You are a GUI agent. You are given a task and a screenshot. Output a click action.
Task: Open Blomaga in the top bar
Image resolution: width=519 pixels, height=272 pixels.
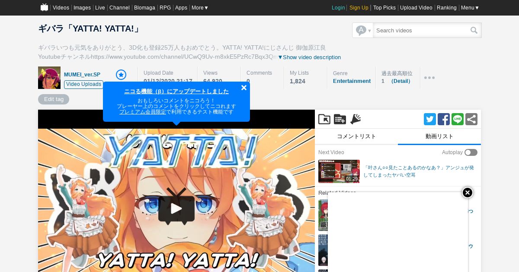click(144, 8)
